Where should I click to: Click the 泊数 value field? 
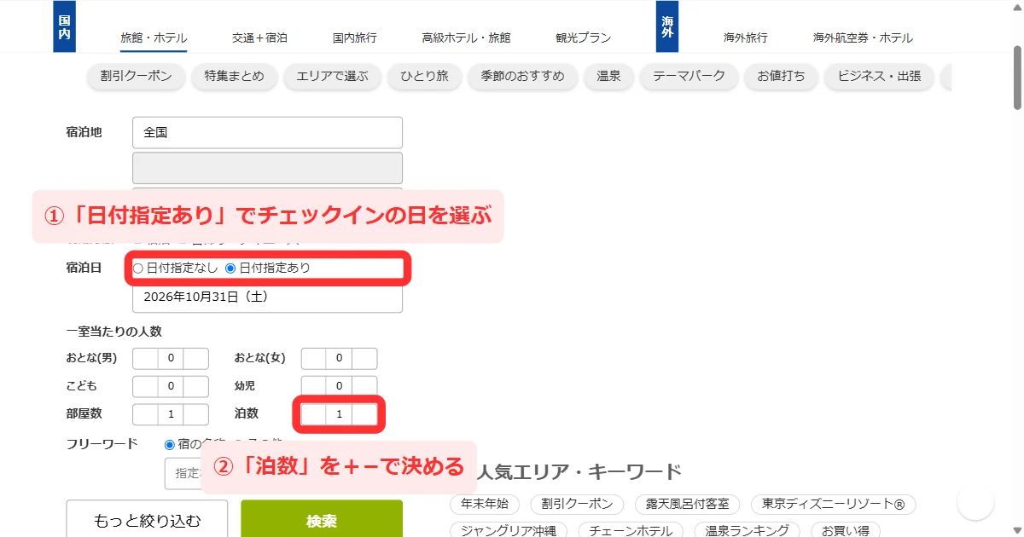(339, 414)
